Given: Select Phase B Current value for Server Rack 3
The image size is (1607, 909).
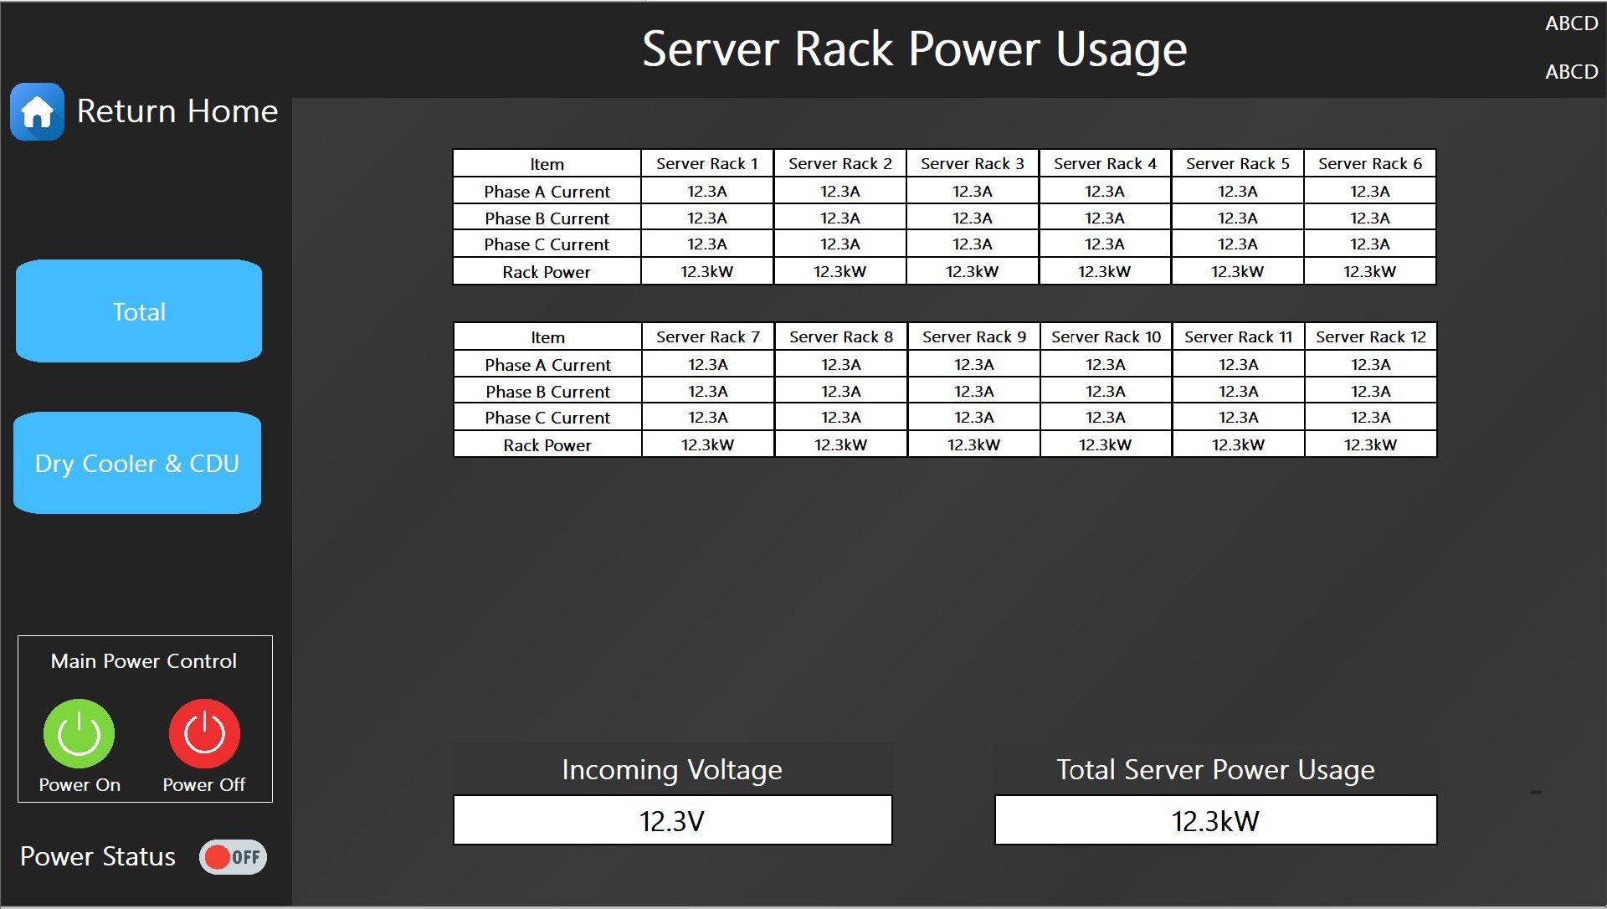Looking at the screenshot, I should pos(973,218).
